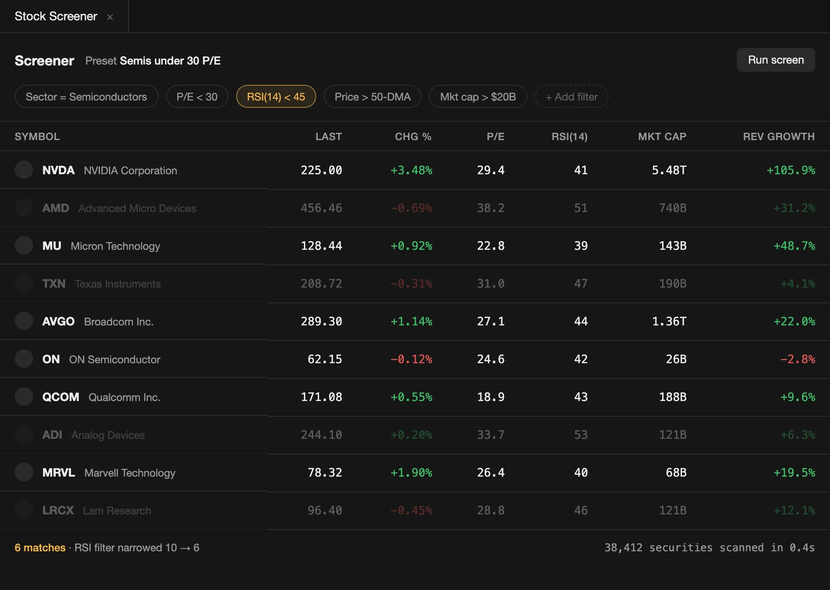Select the Micron Technology company name
Viewport: 830px width, 590px height.
pos(115,246)
